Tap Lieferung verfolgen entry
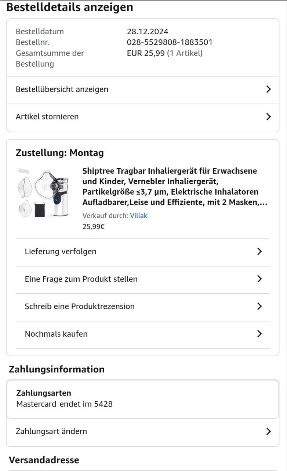287x471 pixels. [x=61, y=252]
